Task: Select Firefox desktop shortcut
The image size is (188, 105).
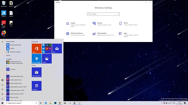Action: (4, 33)
